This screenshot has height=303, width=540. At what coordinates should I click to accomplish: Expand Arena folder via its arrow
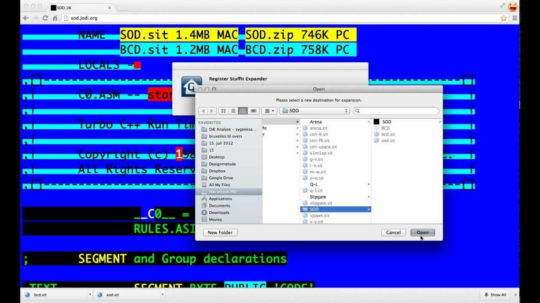point(369,122)
